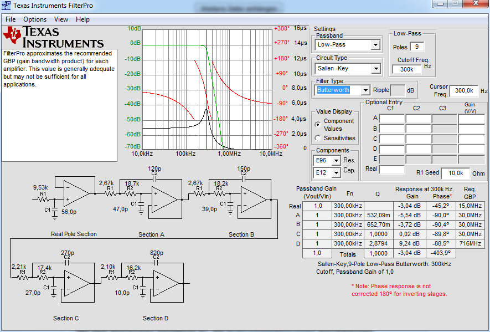Click the 2,21k resistor R1 in Section C

point(23,277)
